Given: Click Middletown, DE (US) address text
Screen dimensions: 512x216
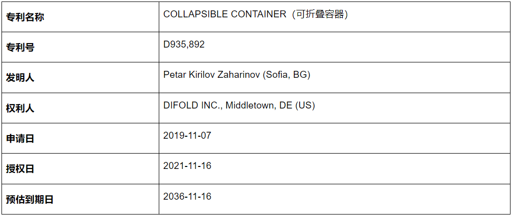Looking at the screenshot, I should (x=270, y=106).
